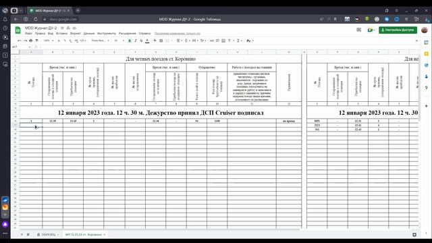Click the explore icon at bottom right
The width and height of the screenshot is (432, 243).
414,234
